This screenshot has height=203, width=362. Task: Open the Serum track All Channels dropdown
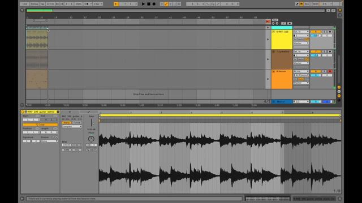point(301,75)
